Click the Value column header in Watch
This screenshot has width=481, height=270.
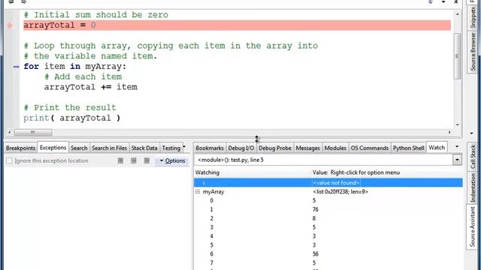pos(355,172)
